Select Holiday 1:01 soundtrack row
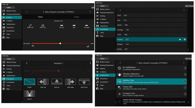 tap(152, 30)
